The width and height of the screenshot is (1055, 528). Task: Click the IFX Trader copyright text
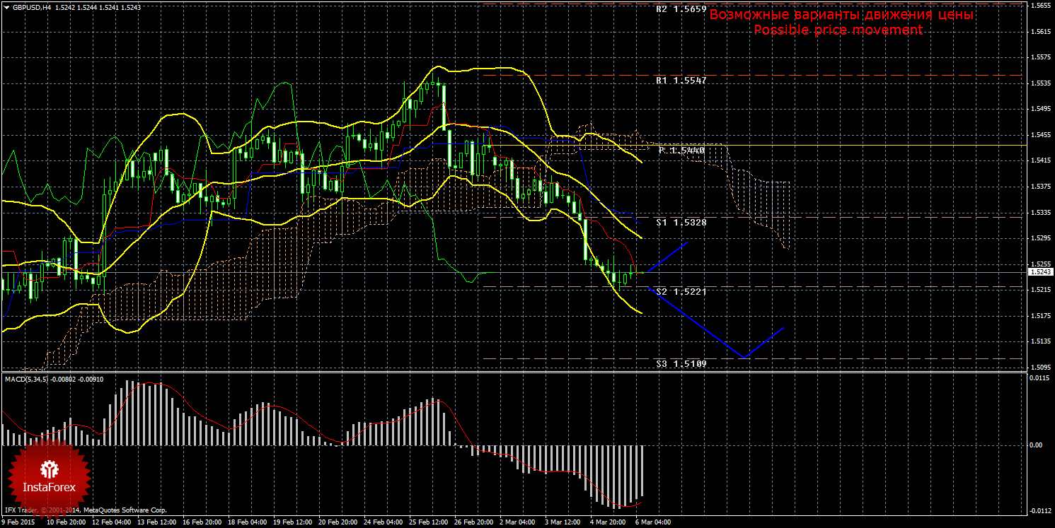pos(85,510)
